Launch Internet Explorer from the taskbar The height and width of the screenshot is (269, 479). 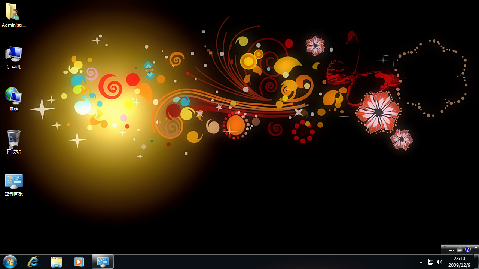pos(33,262)
